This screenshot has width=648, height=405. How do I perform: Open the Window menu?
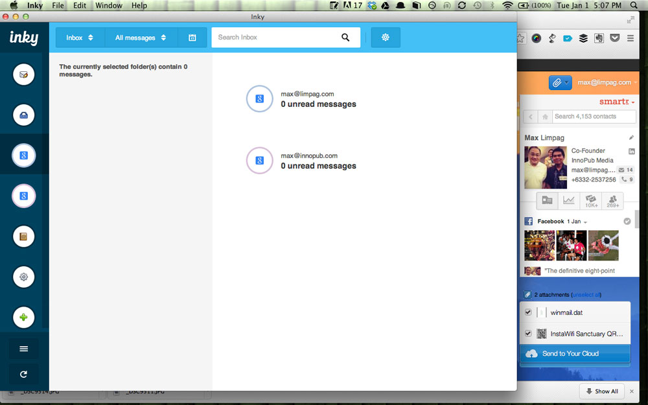click(109, 5)
